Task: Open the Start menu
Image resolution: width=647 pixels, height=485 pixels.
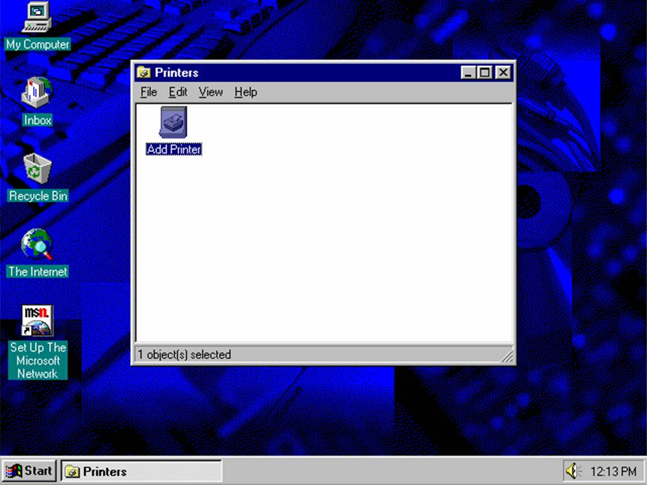Action: [29, 471]
